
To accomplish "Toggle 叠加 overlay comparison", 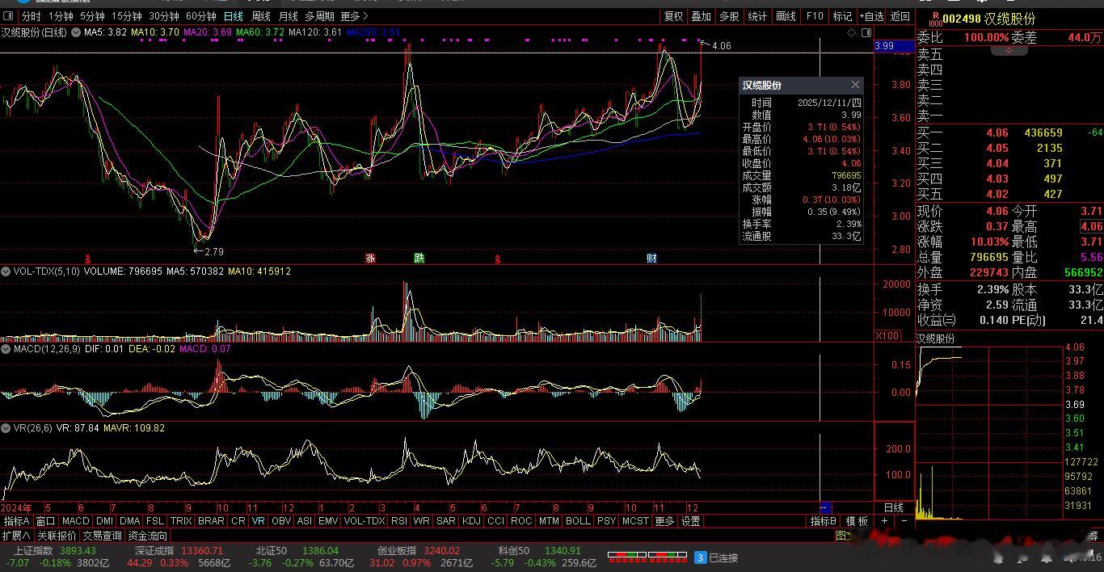I will (701, 16).
